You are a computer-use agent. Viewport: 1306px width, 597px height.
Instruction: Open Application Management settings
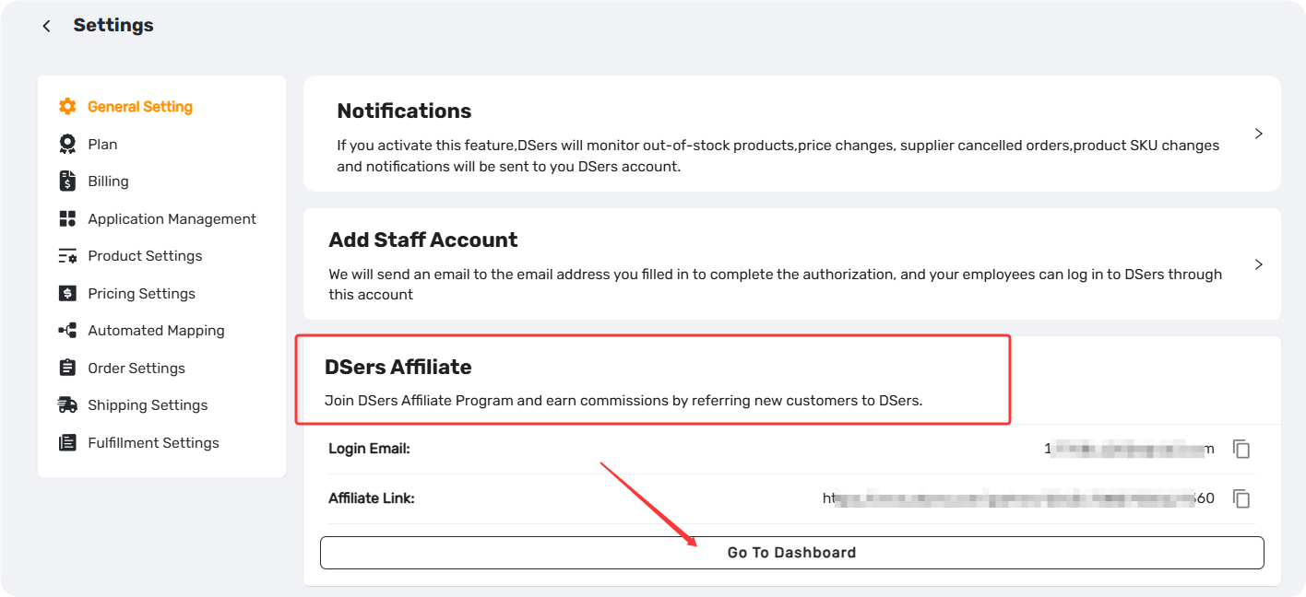[x=172, y=218]
